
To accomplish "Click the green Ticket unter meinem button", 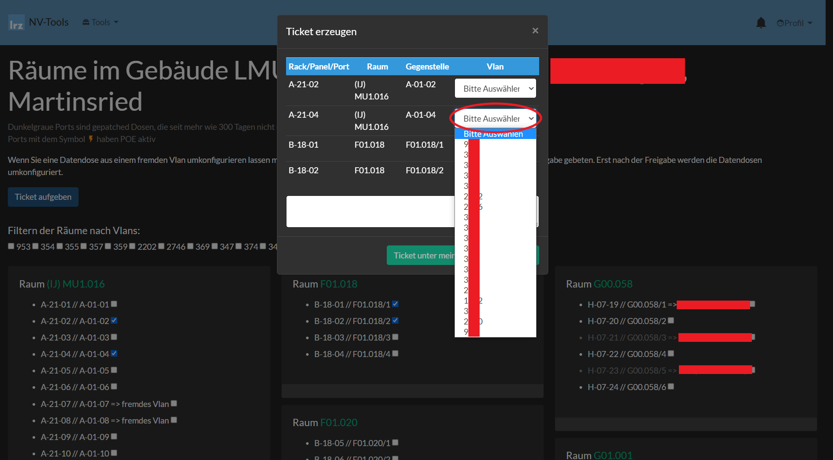I will pyautogui.click(x=421, y=255).
